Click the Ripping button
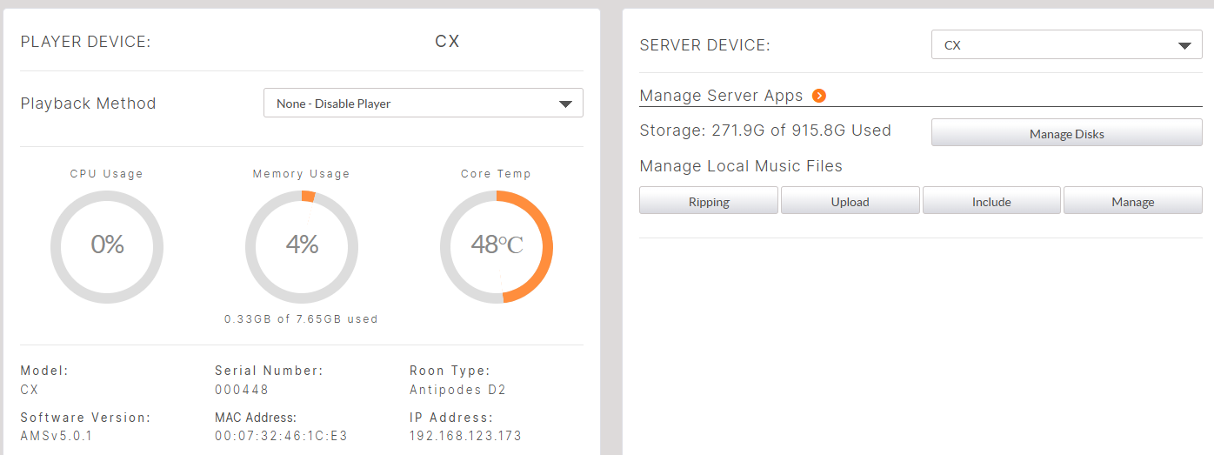The height and width of the screenshot is (455, 1214). click(709, 201)
